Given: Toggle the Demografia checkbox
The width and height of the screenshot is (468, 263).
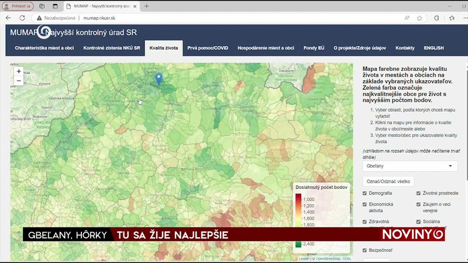Looking at the screenshot, I should click(x=364, y=193).
